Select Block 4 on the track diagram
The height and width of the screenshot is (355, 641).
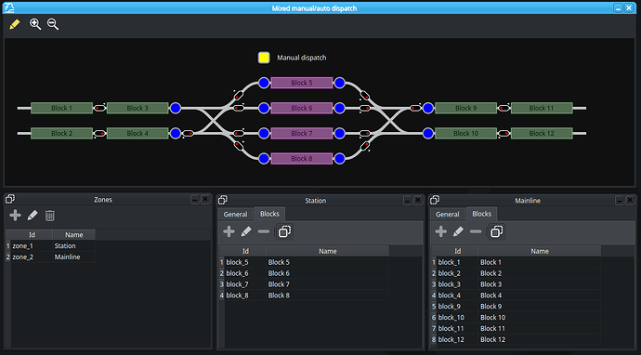(x=137, y=133)
